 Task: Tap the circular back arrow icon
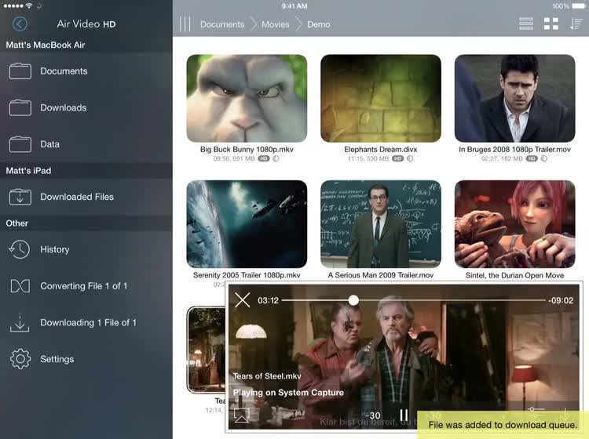click(x=20, y=24)
